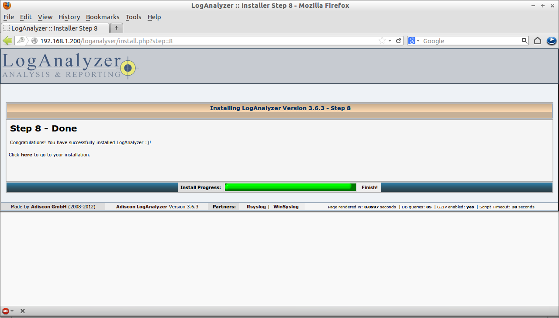The width and height of the screenshot is (559, 318).
Task: Click the Adiscon GmbH link
Action: point(49,207)
